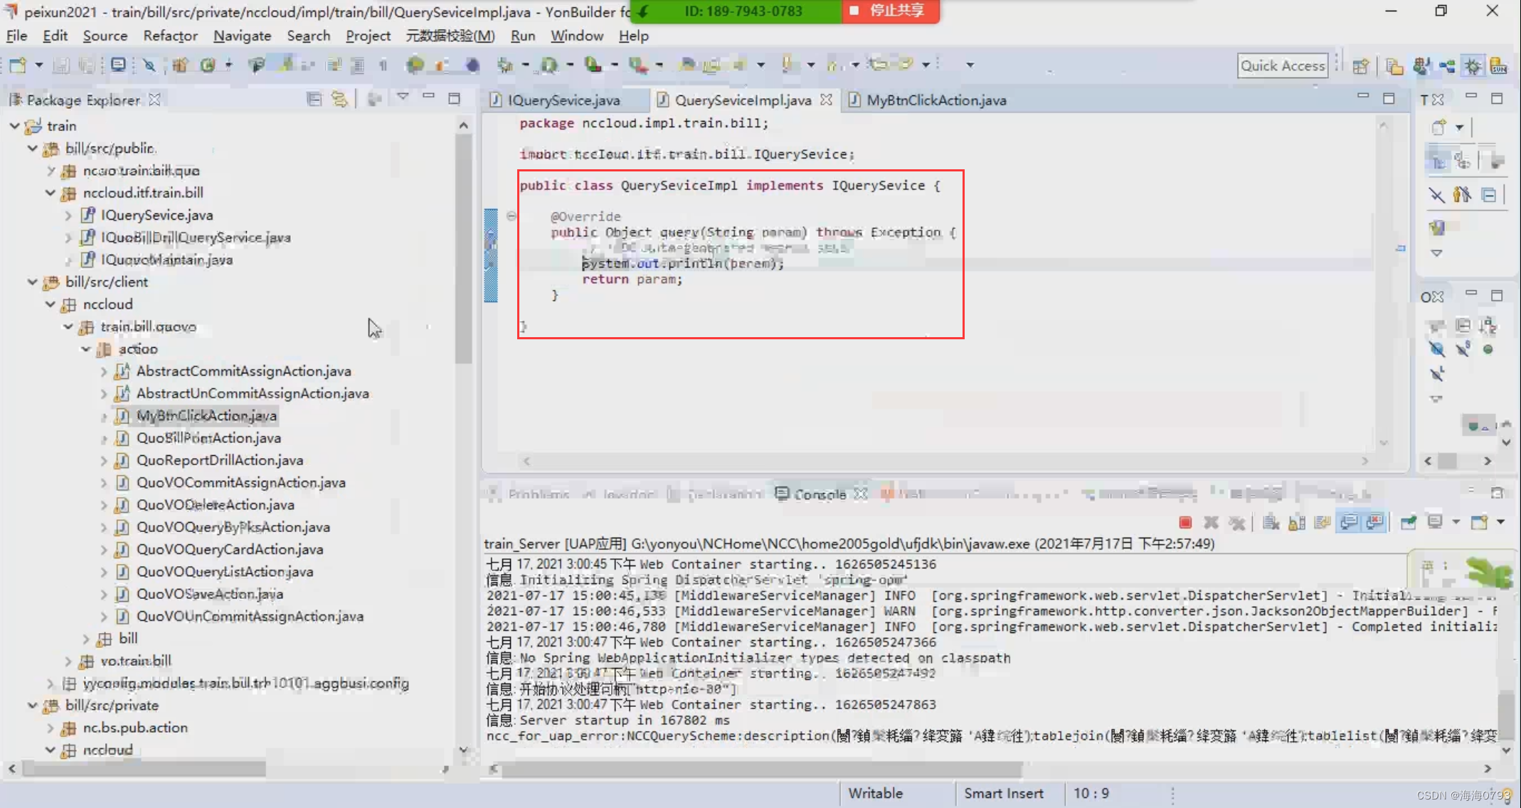Pin the Console view
The width and height of the screenshot is (1521, 808).
[x=1408, y=523]
